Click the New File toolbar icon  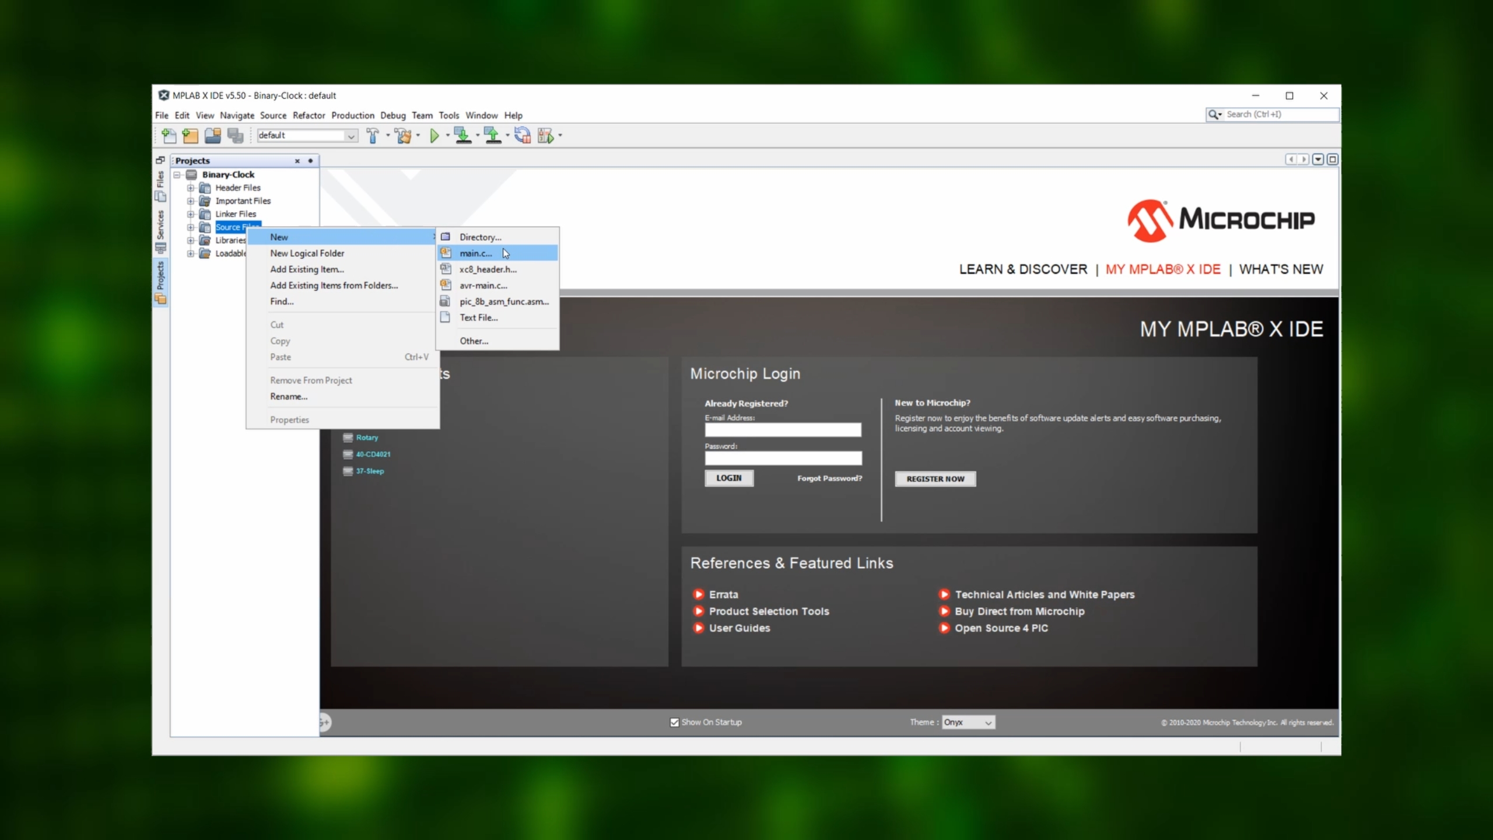[x=169, y=135]
